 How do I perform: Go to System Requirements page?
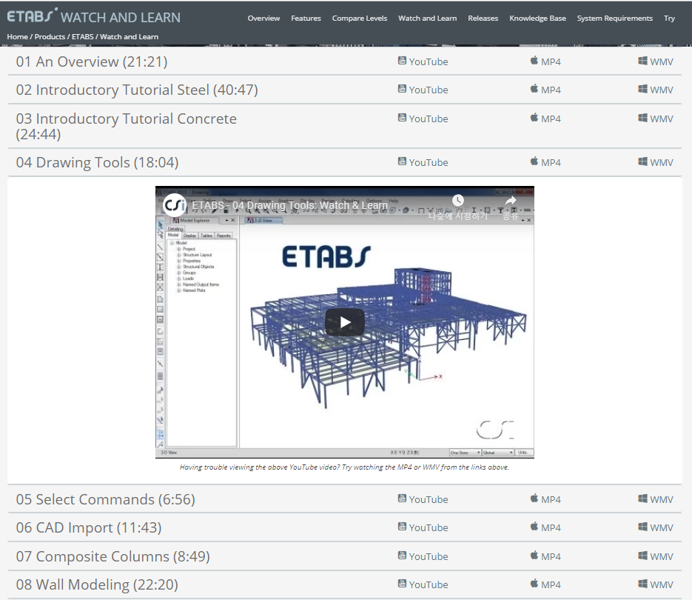(615, 18)
